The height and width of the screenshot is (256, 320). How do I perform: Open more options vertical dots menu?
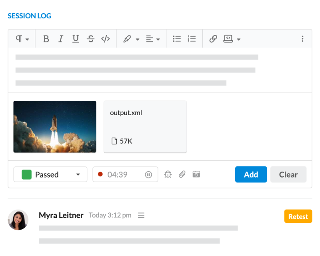pos(302,38)
